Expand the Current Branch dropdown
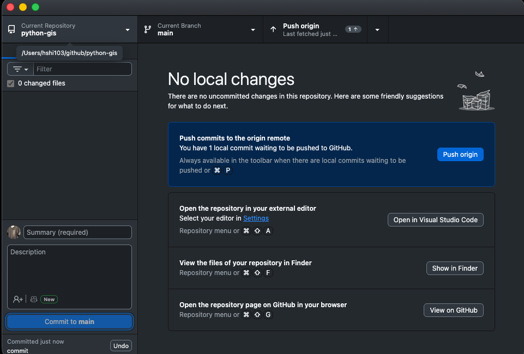This screenshot has width=524, height=354. [x=253, y=29]
